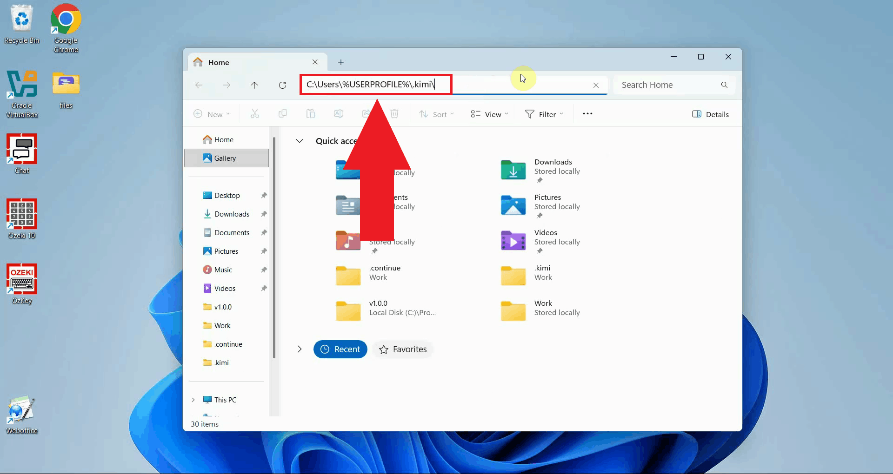Refresh the current folder view
Image resolution: width=893 pixels, height=474 pixels.
(282, 85)
